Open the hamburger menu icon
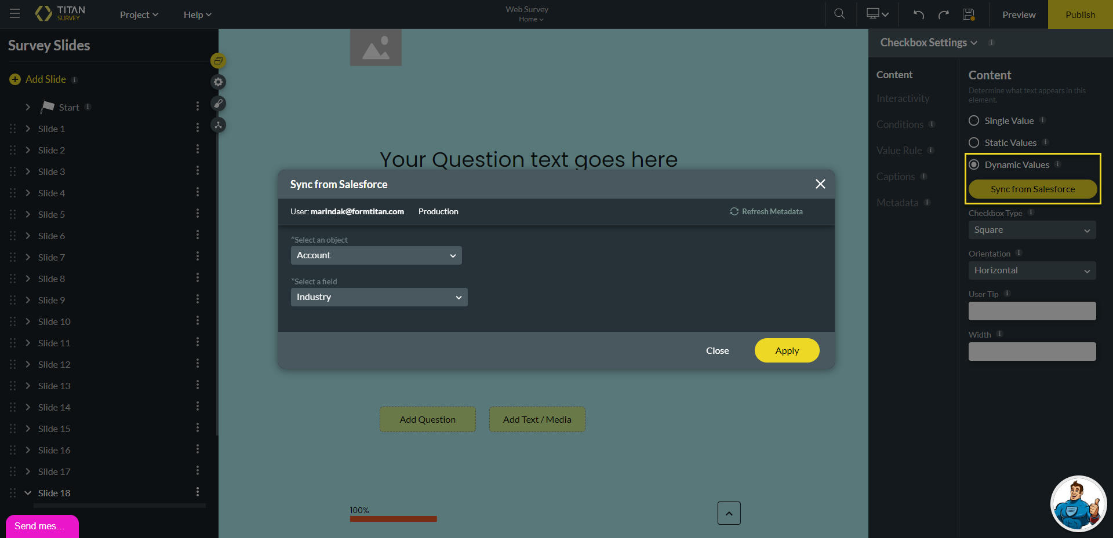 pos(14,14)
